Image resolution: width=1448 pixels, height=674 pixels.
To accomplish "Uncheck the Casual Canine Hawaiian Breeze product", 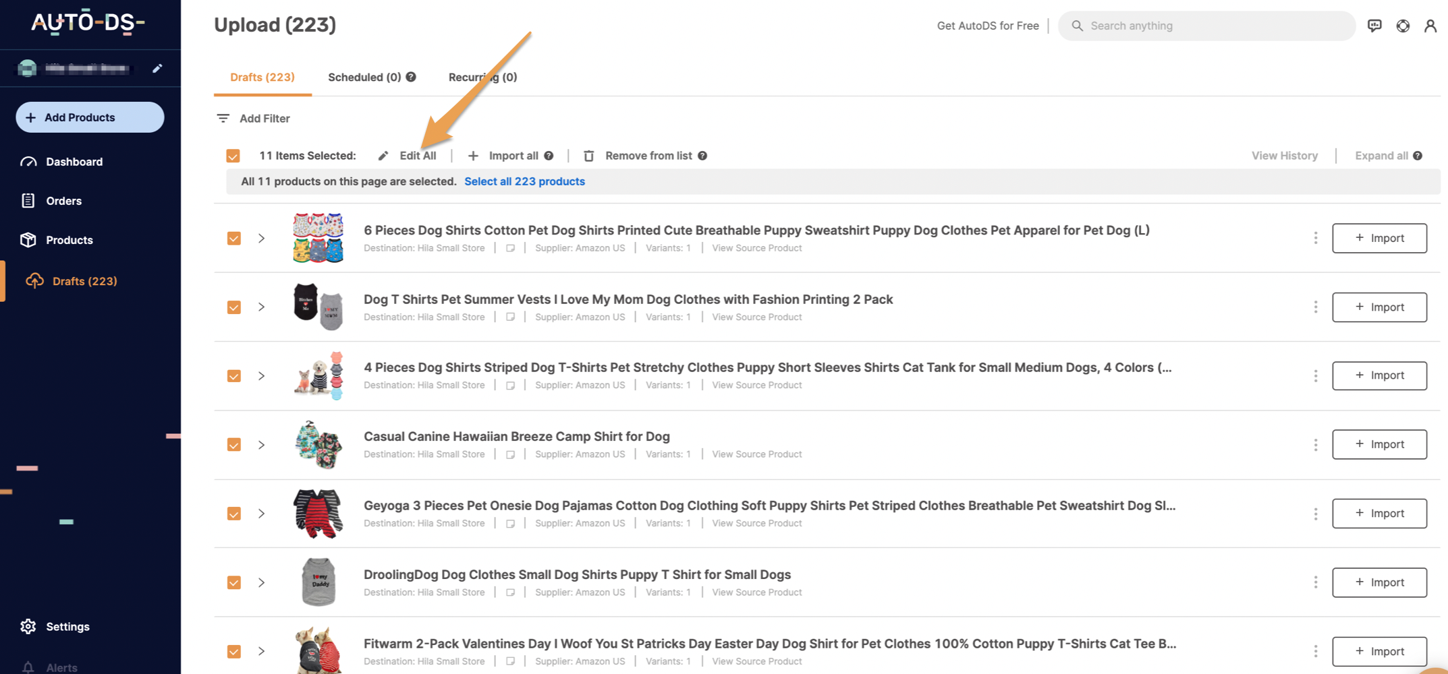I will point(234,444).
